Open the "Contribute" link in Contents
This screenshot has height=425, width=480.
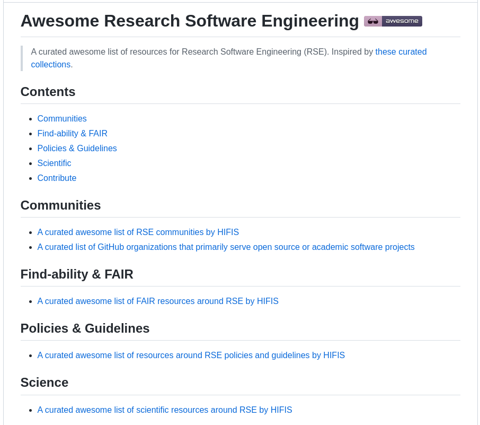pyautogui.click(x=57, y=178)
